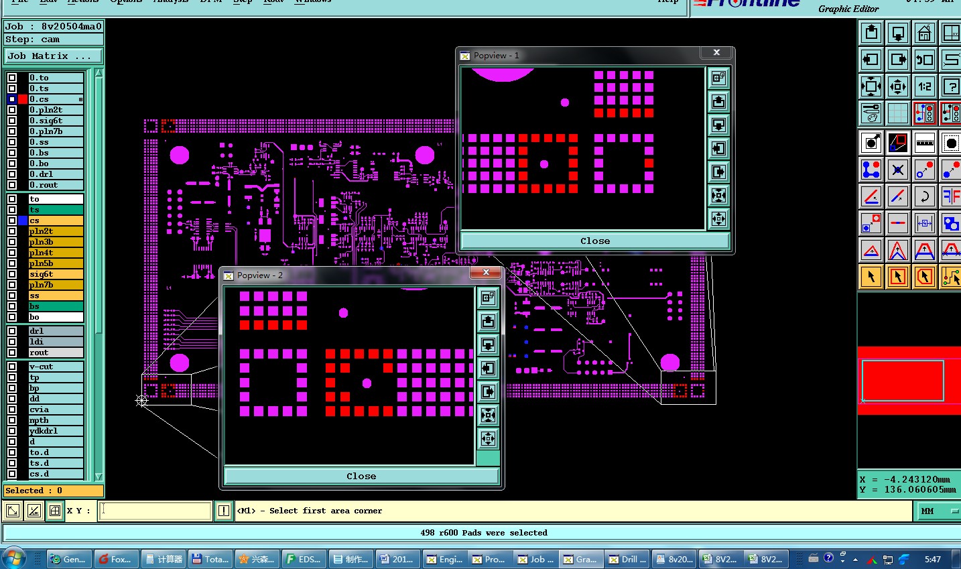Toggle the checkbox for the pln2t layer
This screenshot has height=569, width=961.
[x=12, y=231]
